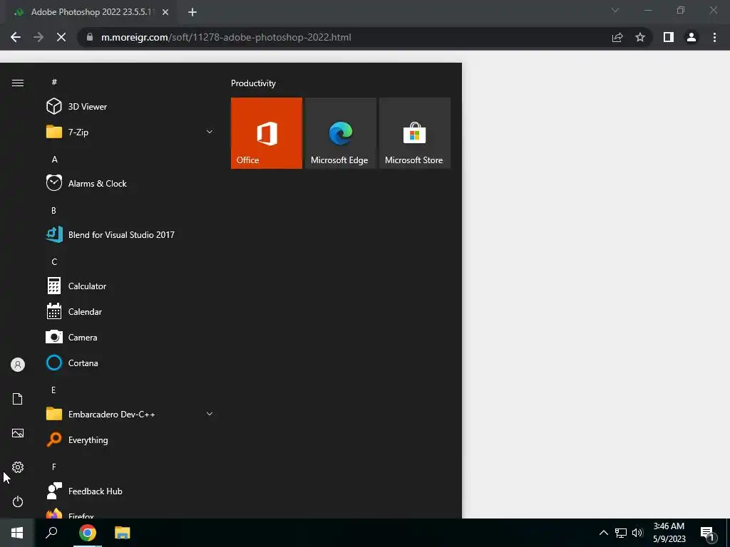Launch the Calculator app
Viewport: 730px width, 547px height.
(130, 286)
